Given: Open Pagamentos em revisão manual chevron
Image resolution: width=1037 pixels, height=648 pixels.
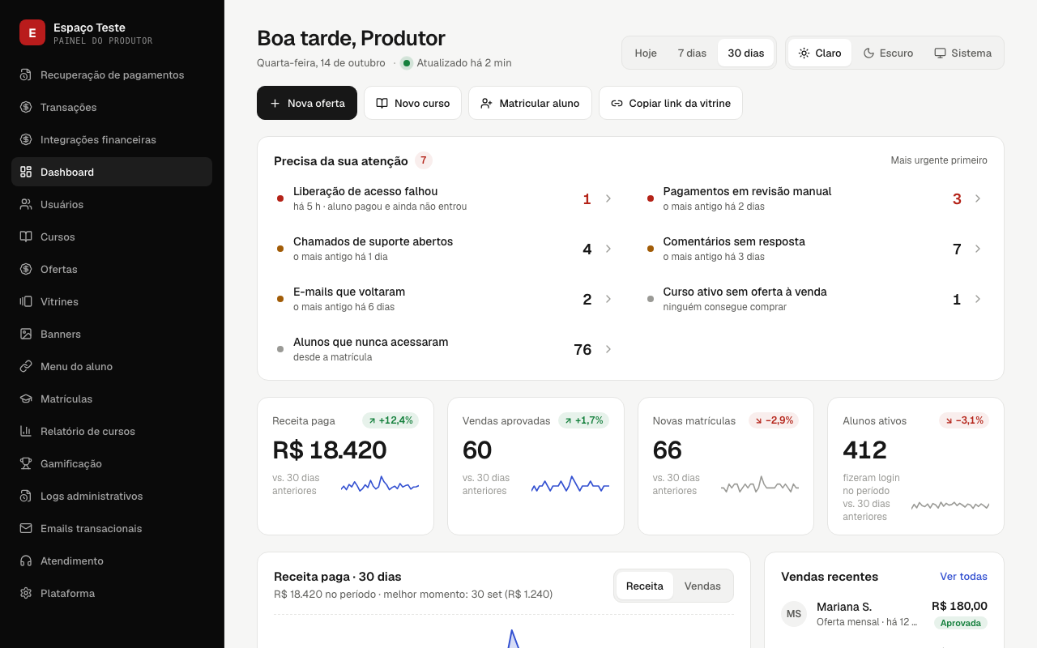Looking at the screenshot, I should (978, 198).
